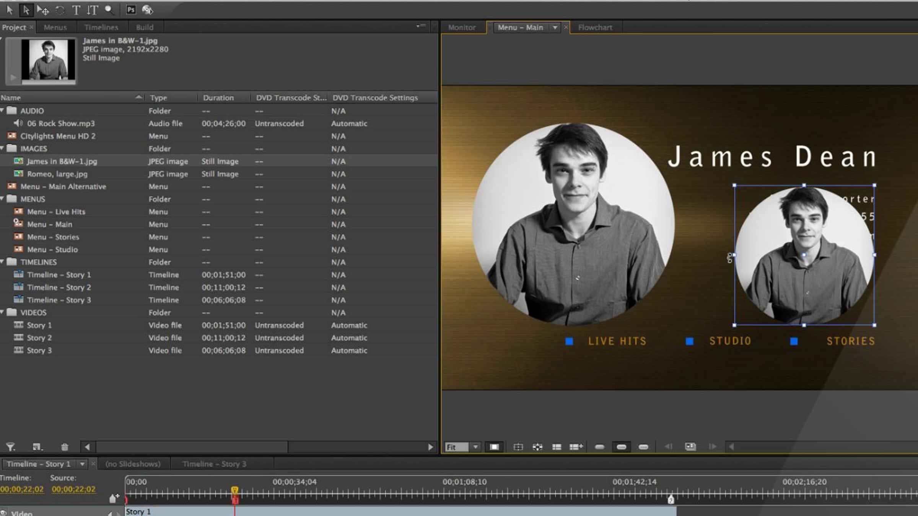The height and width of the screenshot is (516, 918).
Task: Toggle Show Selected Subpicture Highlight button
Action: click(622, 447)
